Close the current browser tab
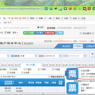Viewport: 95px width, 95px height. point(2,4)
